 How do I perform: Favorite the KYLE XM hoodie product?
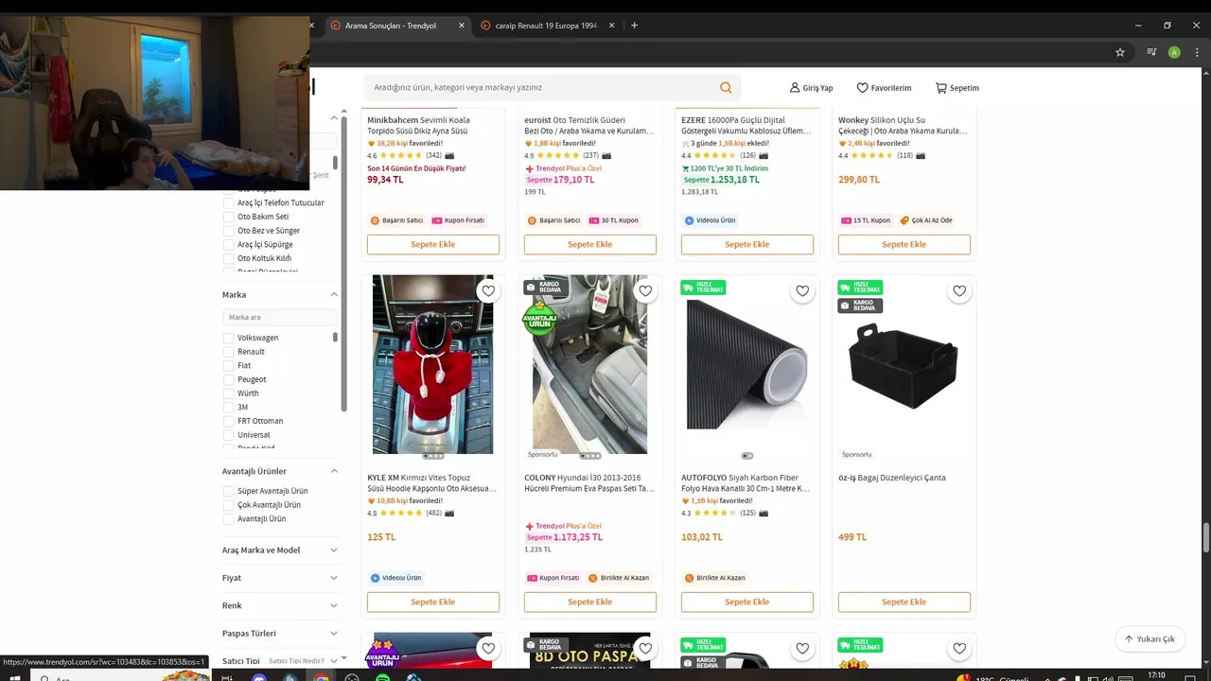[x=487, y=291]
